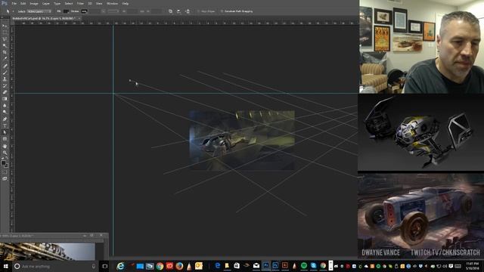Viewport: 484px width, 272px height.
Task: Open the Filter menu
Action: click(x=80, y=3)
